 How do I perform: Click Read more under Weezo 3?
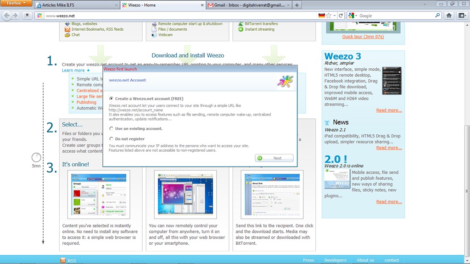pos(389,110)
